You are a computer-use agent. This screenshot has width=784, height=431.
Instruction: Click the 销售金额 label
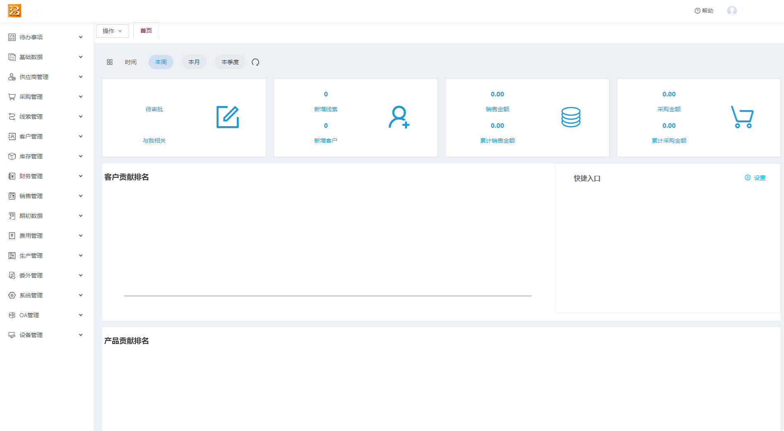[498, 109]
